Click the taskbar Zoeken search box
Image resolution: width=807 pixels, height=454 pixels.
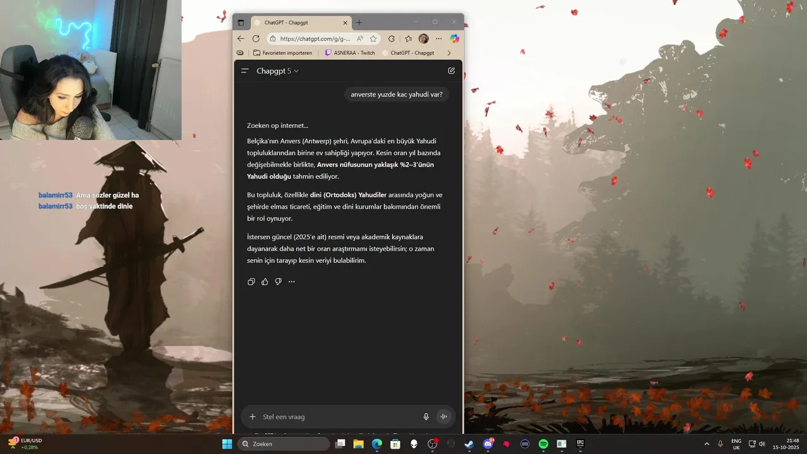coord(284,444)
